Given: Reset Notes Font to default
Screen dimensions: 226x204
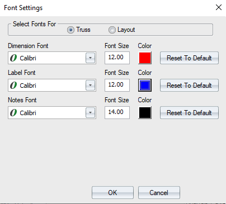Looking at the screenshot, I should click(189, 113).
